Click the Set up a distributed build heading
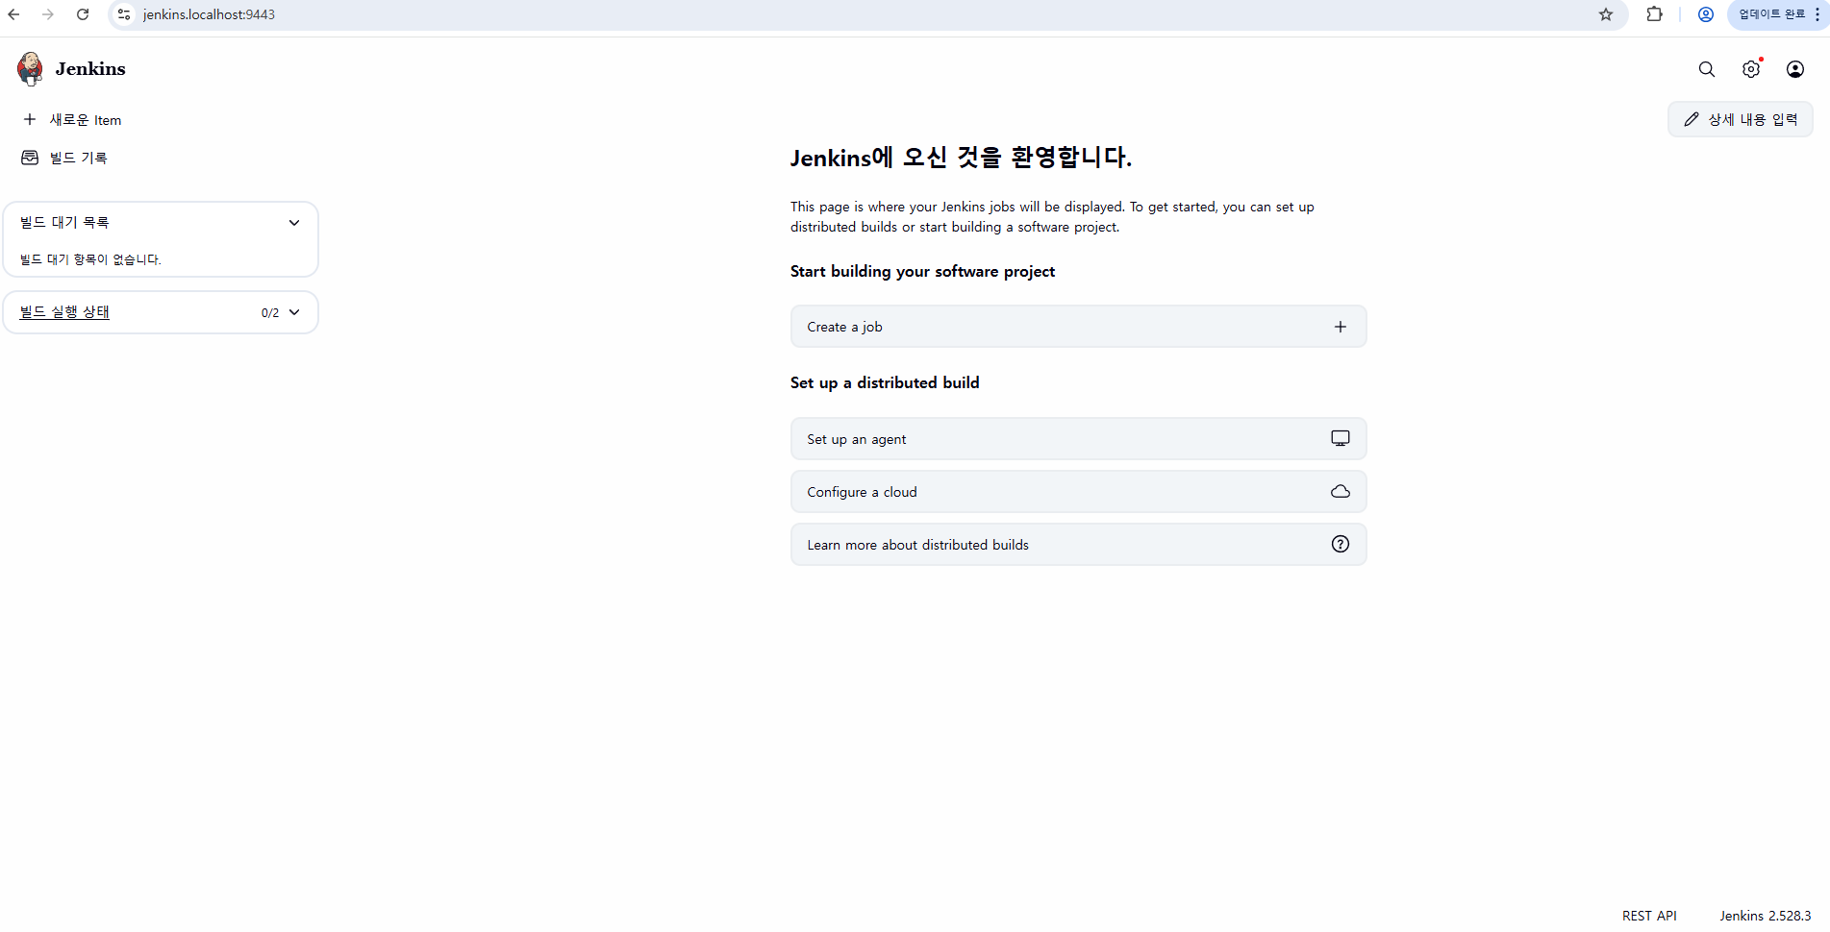 (x=885, y=382)
